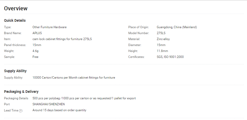Click the SHANGHAI/SHENZHEN port value
Screen dimensions: 247x120
pyautogui.click(x=48, y=104)
